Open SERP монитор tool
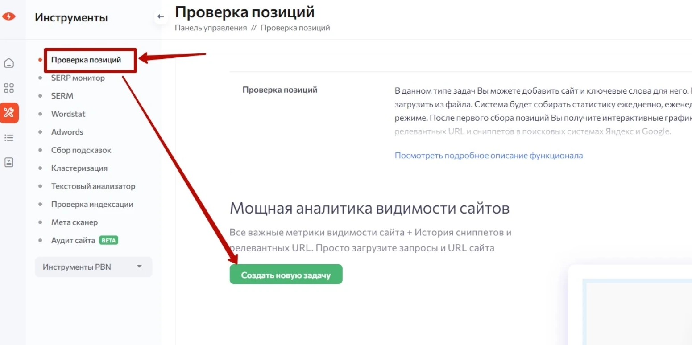The width and height of the screenshot is (692, 345). point(78,78)
